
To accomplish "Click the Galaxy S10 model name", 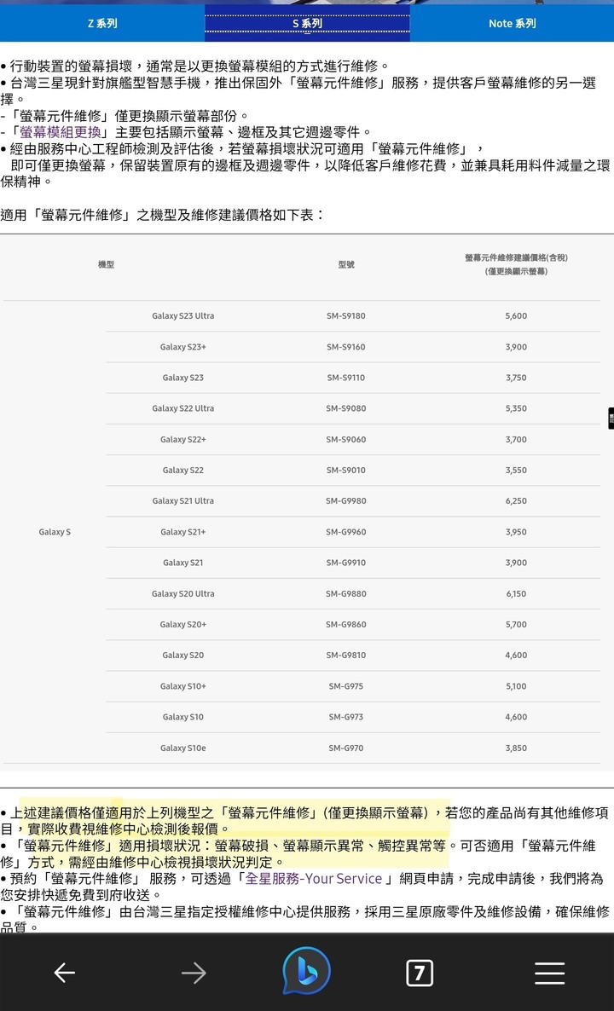I will 183,717.
